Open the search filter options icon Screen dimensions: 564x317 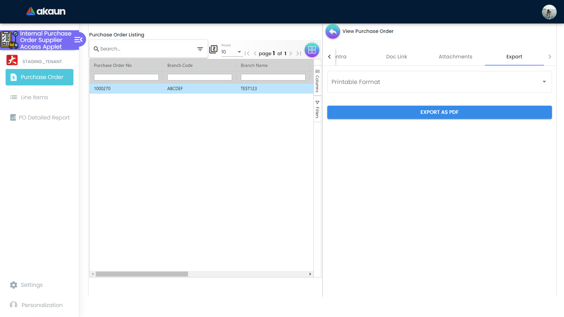pyautogui.click(x=200, y=49)
